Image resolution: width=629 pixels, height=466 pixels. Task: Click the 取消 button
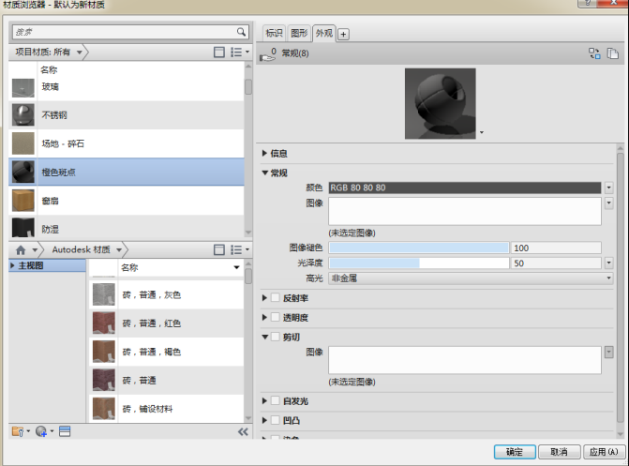tap(559, 452)
